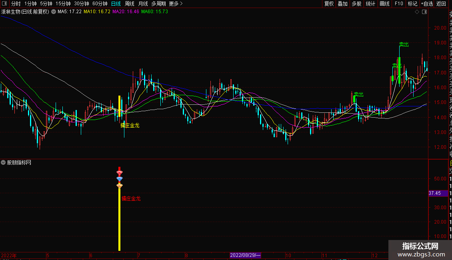The width and height of the screenshot is (452, 260).
Task: Click the 卖出 signal label near 15.50
Action: coord(359,94)
